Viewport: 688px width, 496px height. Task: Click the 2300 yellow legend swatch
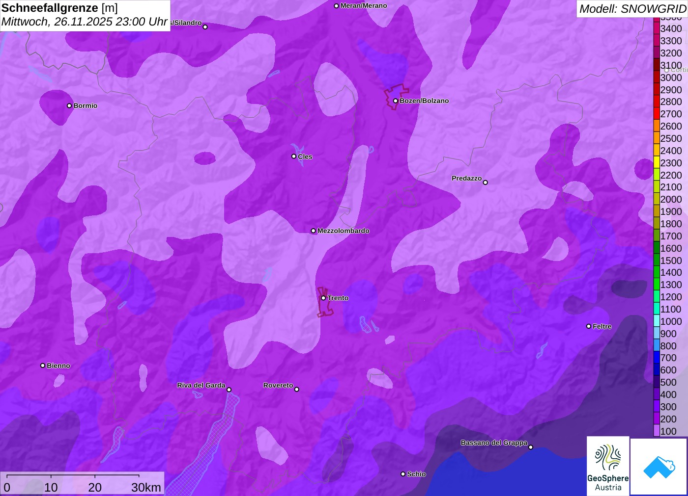pyautogui.click(x=657, y=162)
